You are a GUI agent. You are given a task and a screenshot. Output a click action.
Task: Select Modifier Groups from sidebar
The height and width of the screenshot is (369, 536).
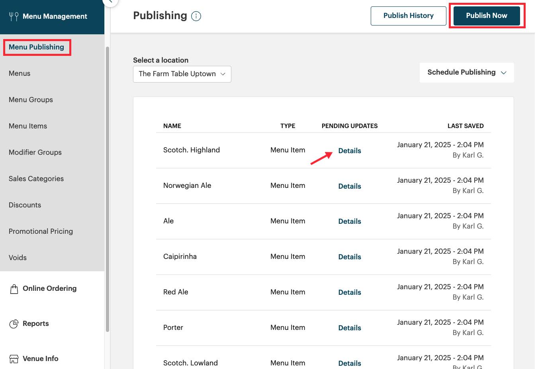(35, 152)
